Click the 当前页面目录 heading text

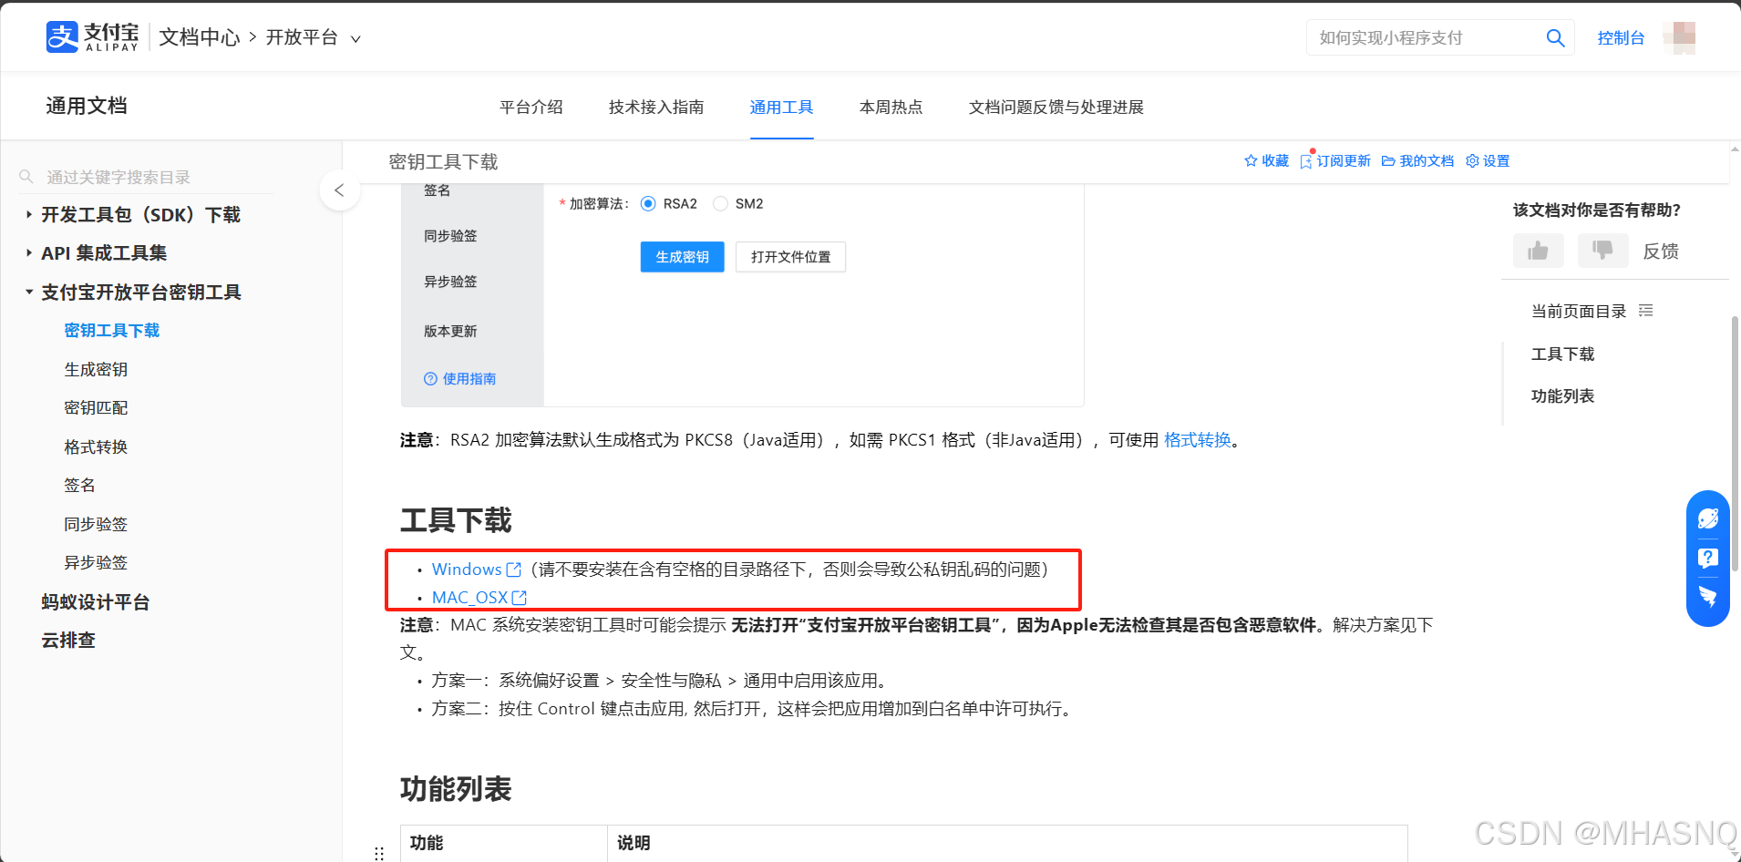(x=1579, y=312)
